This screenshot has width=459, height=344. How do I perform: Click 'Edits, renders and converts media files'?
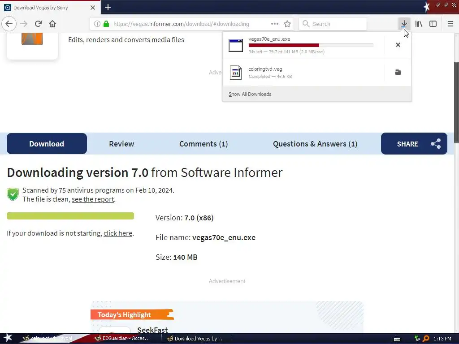point(126,40)
